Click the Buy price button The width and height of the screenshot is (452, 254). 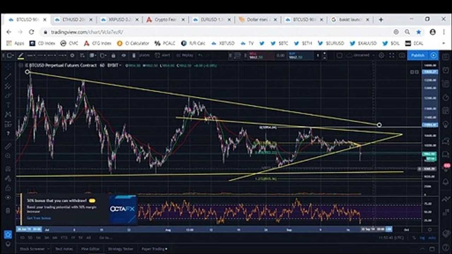point(301,55)
